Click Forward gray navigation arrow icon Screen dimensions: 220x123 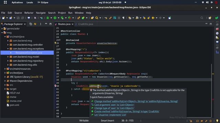click(160, 18)
